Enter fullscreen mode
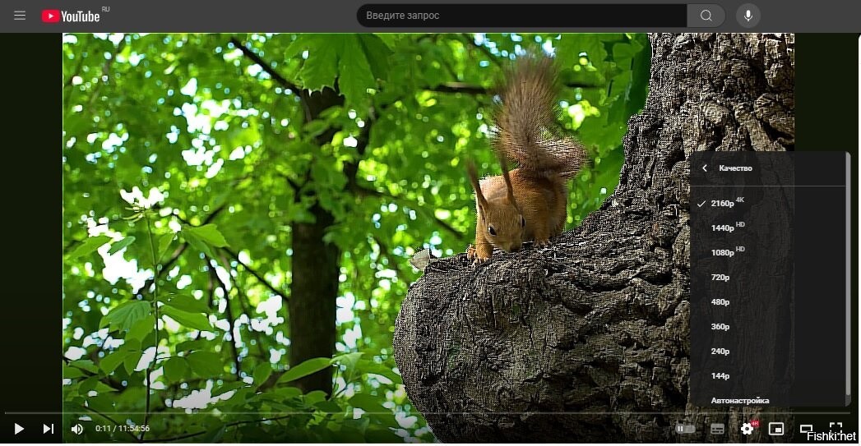The height and width of the screenshot is (446, 861). (836, 427)
